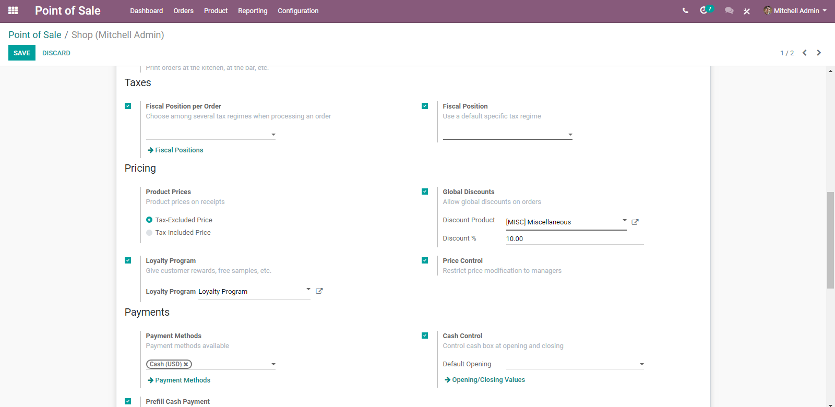Open the conversations chat icon
Viewport: 835px width, 407px height.
(729, 10)
